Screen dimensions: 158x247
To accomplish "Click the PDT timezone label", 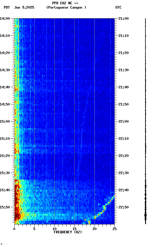I will [7, 7].
